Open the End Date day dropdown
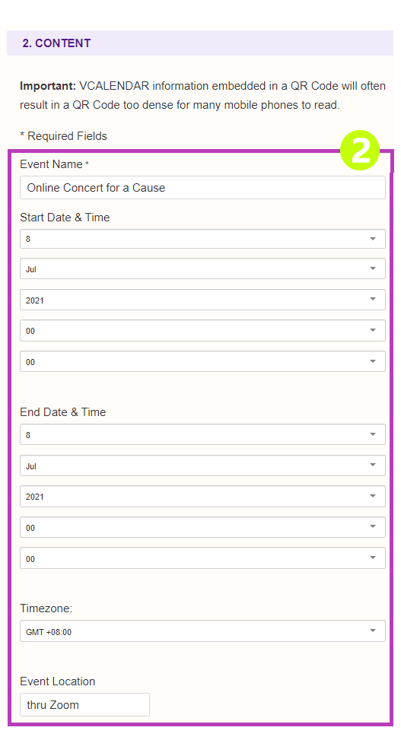This screenshot has height=756, width=401. click(202, 434)
